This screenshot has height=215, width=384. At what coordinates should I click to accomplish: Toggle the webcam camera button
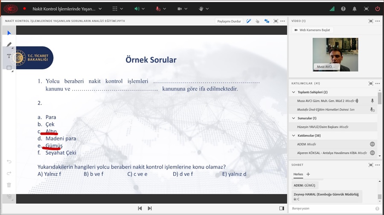pyautogui.click(x=180, y=8)
